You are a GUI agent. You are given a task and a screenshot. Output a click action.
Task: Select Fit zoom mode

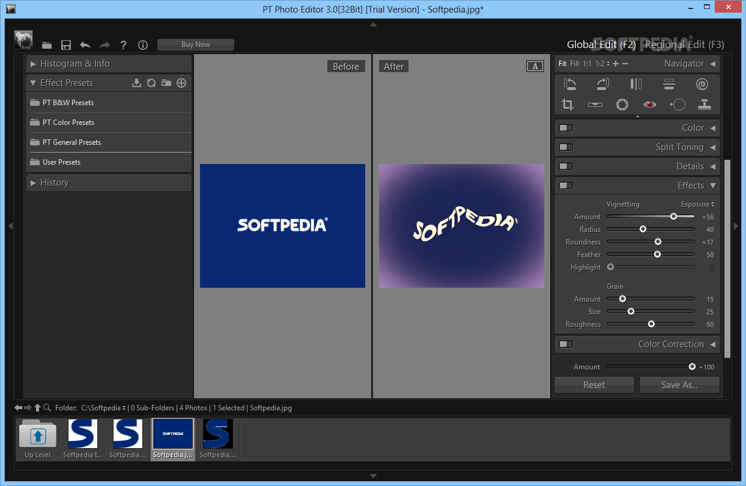[563, 64]
